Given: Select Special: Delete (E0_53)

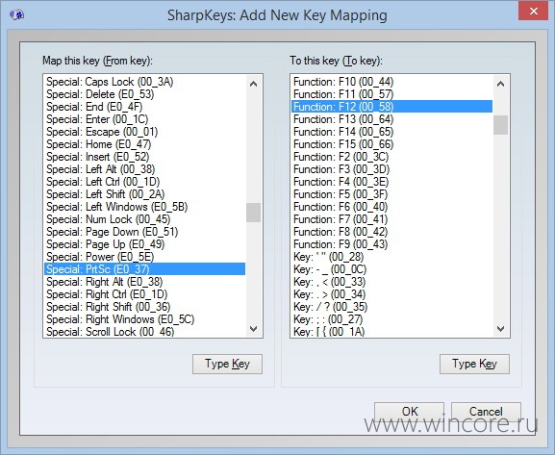Looking at the screenshot, I should pyautogui.click(x=144, y=94).
